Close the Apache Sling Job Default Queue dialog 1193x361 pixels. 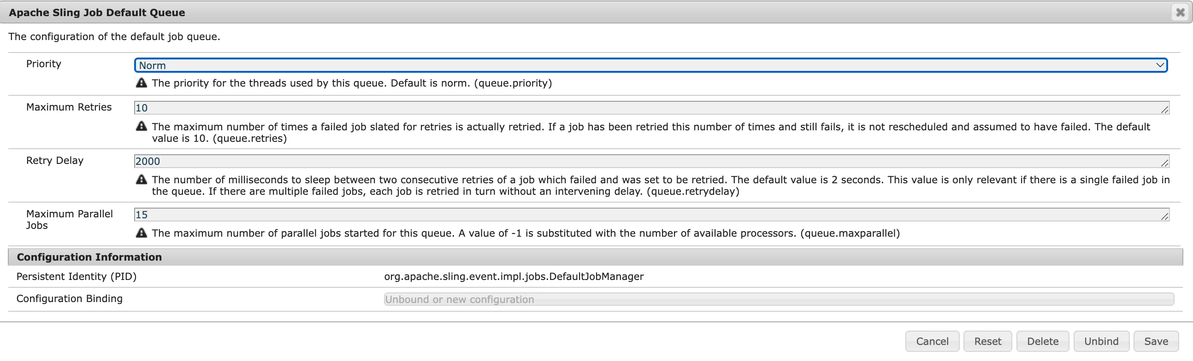click(1181, 12)
